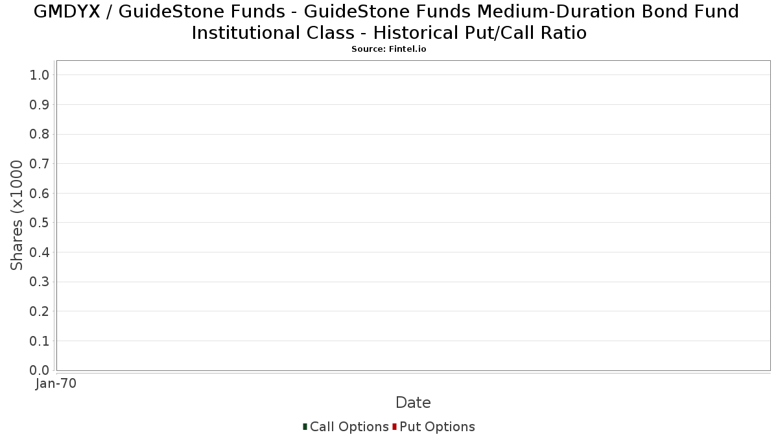Click the Date axis title

coord(413,403)
